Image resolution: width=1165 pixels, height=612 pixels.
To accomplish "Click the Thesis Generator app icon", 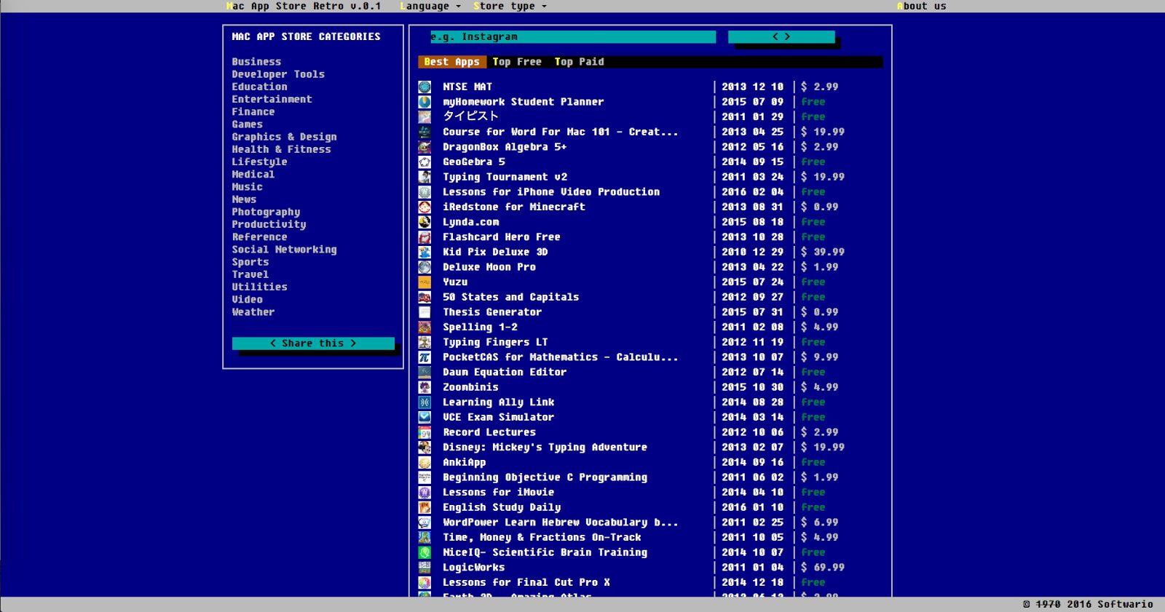I will click(424, 312).
